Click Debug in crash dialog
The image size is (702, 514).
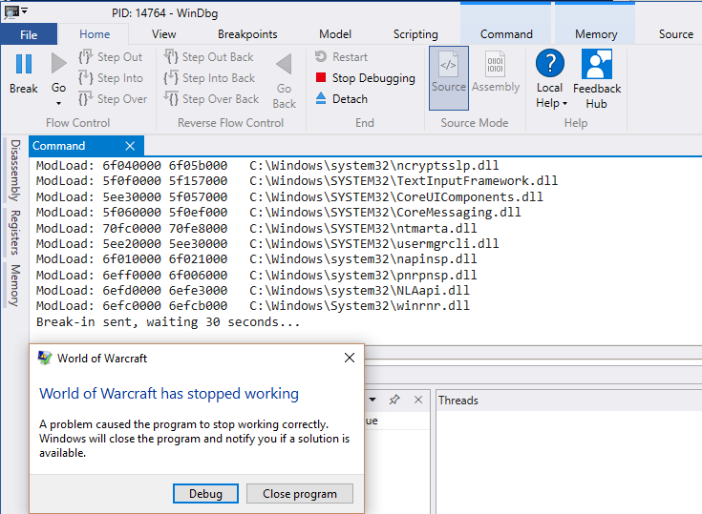pyautogui.click(x=205, y=493)
